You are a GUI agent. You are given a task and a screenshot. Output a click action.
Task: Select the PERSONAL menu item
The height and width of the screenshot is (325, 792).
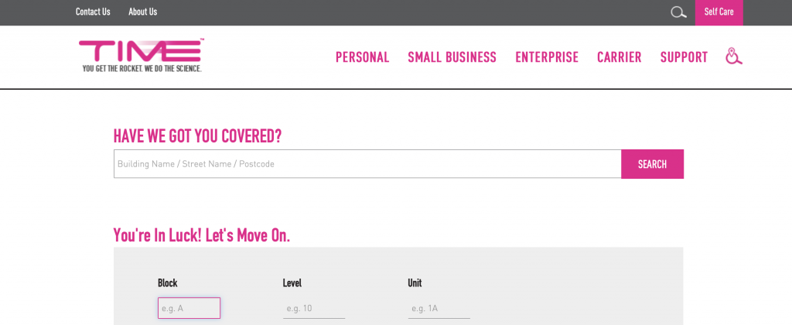point(363,57)
